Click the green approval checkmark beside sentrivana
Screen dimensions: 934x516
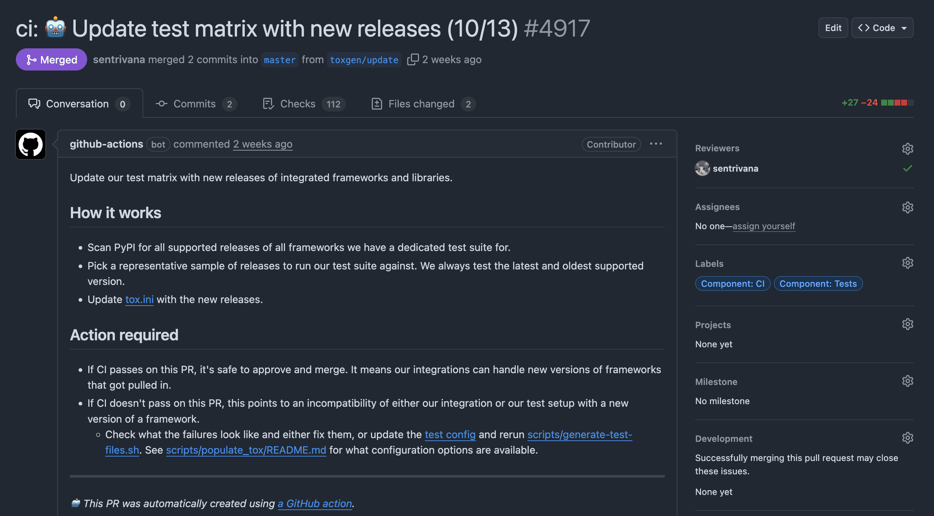[907, 168]
